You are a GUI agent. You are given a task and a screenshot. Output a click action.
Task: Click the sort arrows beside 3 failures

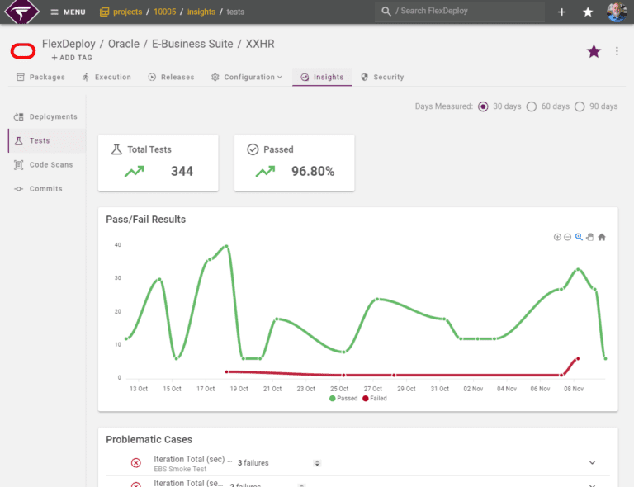tap(317, 463)
